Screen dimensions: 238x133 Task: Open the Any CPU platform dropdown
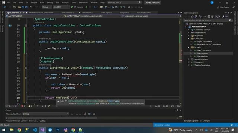[x=61, y=7]
